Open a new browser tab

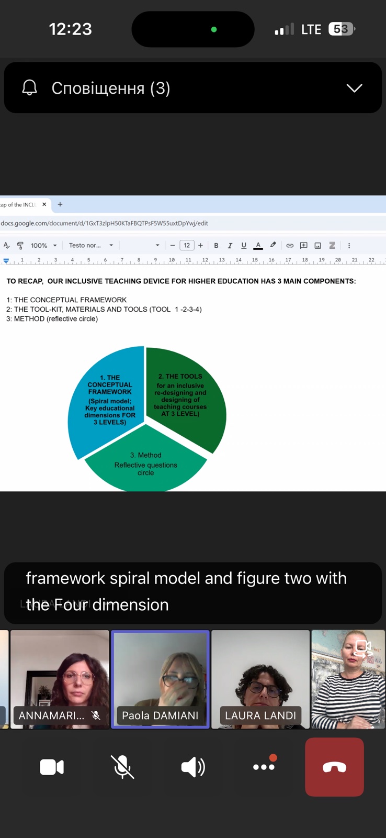tap(60, 204)
